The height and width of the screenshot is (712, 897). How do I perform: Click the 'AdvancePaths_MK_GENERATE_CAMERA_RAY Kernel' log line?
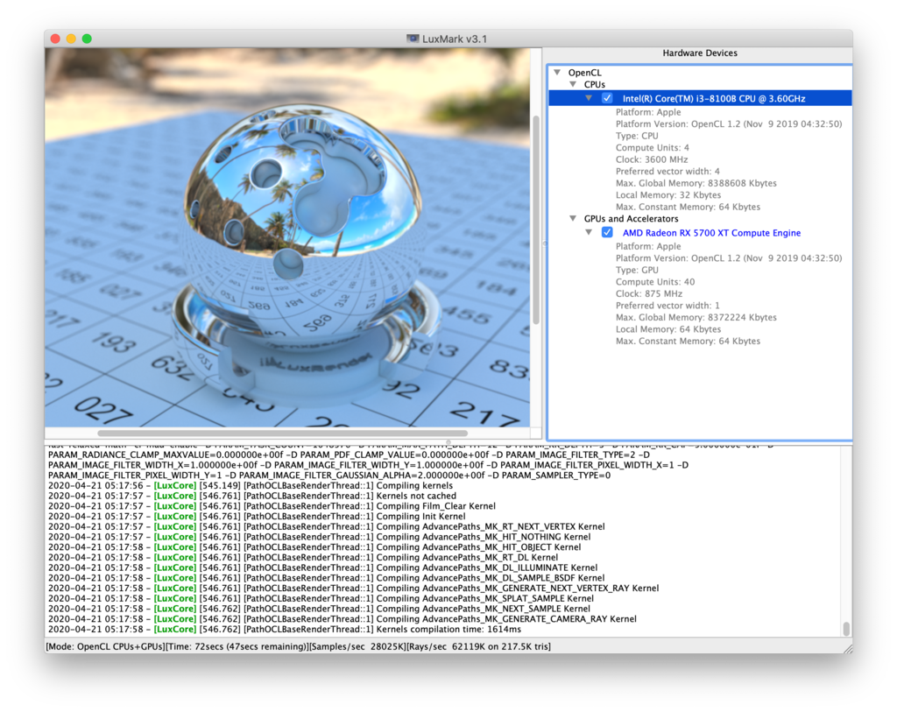point(343,619)
